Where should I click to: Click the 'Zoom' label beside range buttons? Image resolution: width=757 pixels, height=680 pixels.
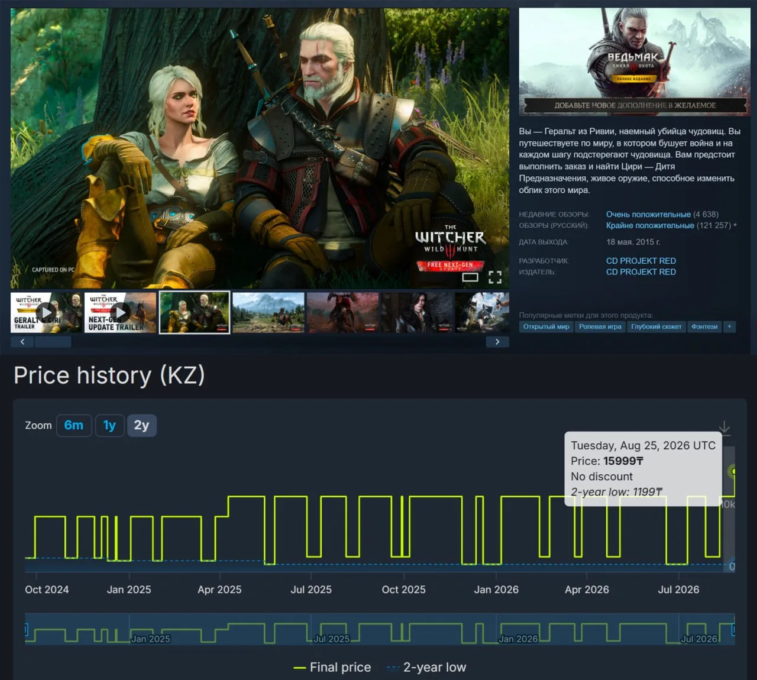[38, 425]
